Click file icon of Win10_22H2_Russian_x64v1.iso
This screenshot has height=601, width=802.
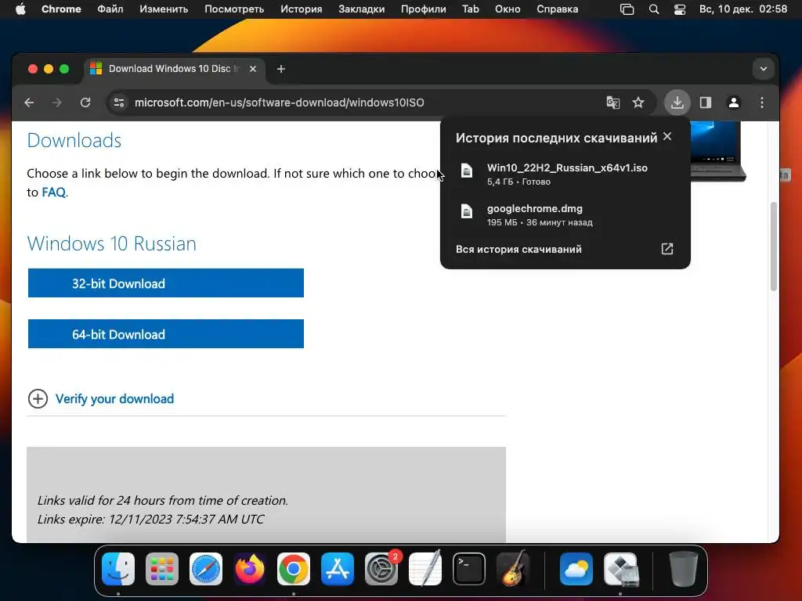(467, 171)
